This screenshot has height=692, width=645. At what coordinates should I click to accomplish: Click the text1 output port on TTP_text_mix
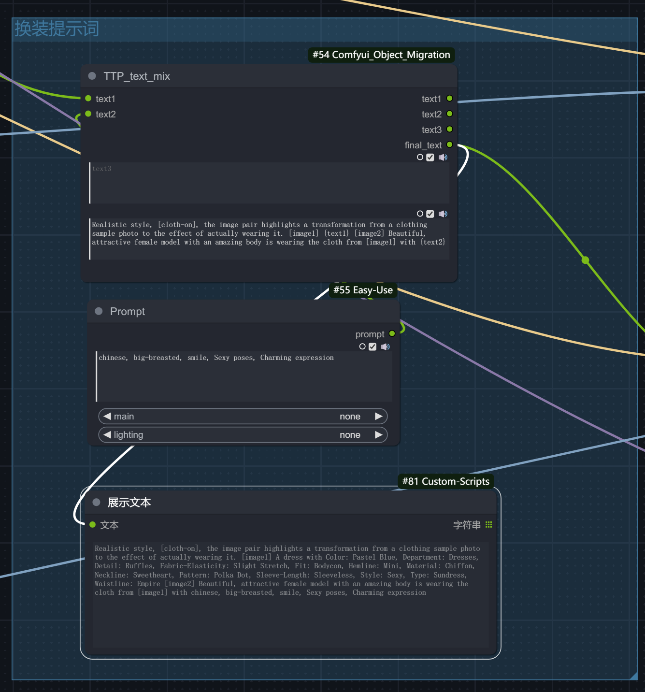(x=450, y=98)
